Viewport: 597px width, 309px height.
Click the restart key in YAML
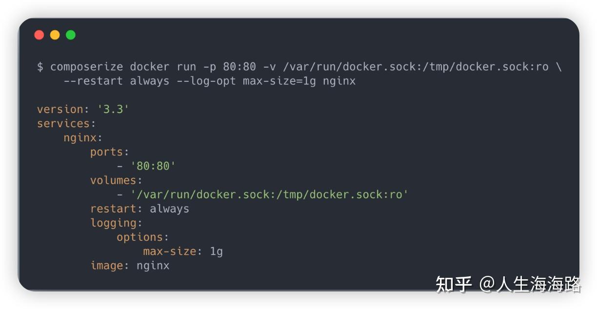pyautogui.click(x=113, y=209)
